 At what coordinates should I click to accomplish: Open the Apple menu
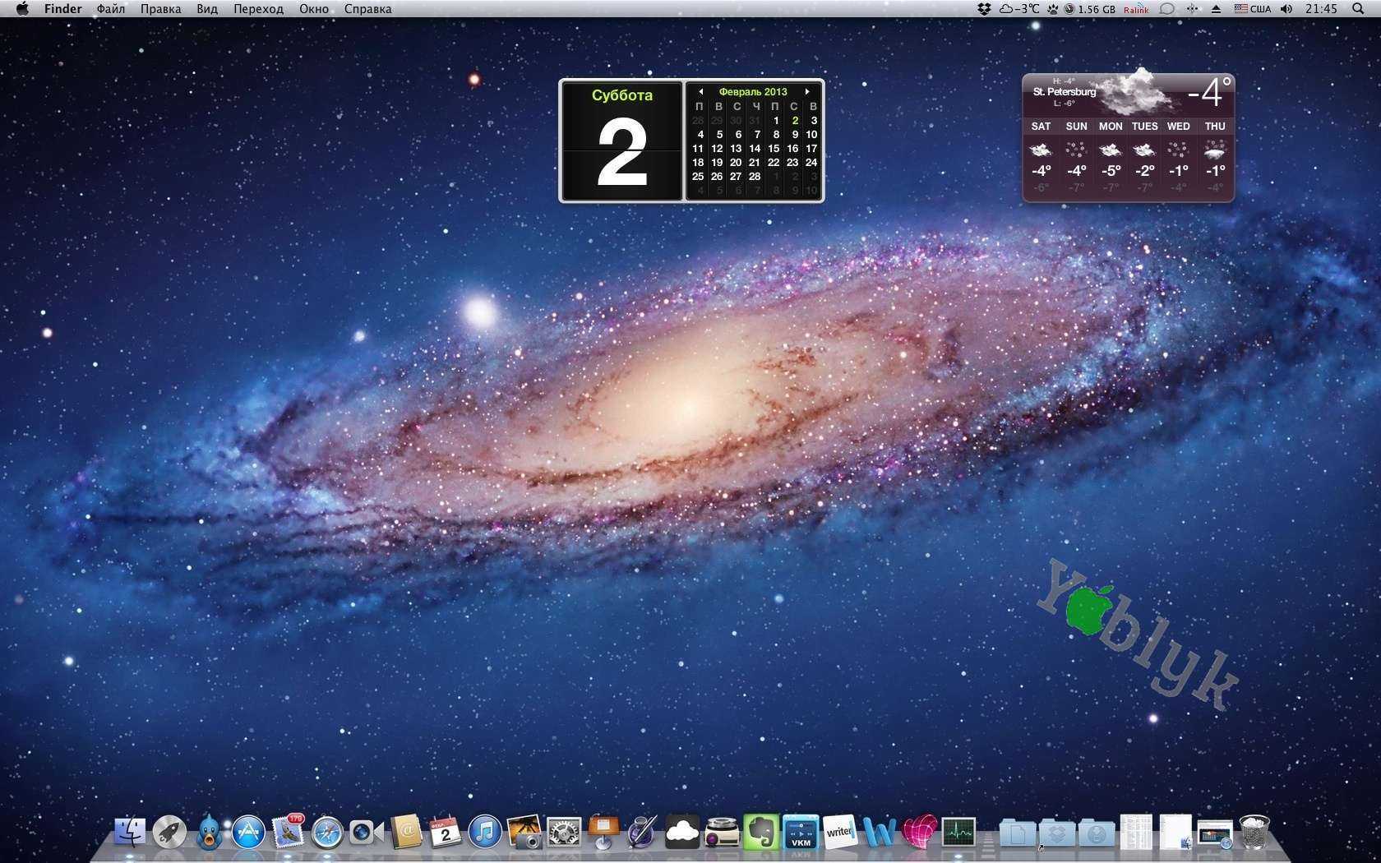(22, 9)
